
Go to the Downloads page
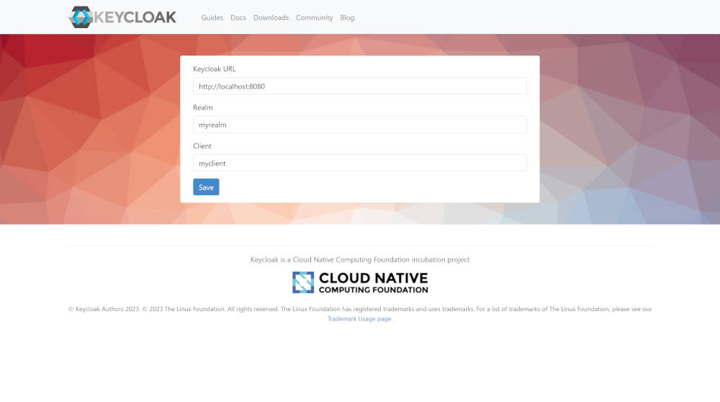pyautogui.click(x=271, y=17)
